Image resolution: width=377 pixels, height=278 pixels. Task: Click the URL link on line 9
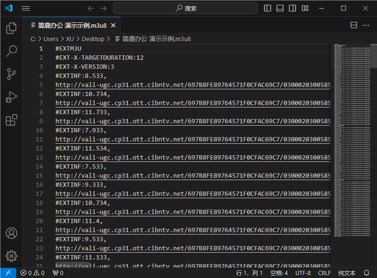click(193, 121)
